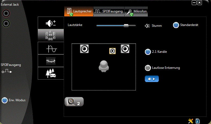
Task: Enable Lautlose Entzerrung
Action: click(x=148, y=68)
